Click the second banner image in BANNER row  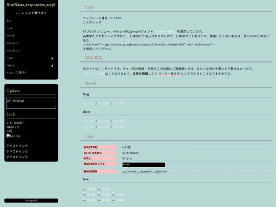(145, 171)
